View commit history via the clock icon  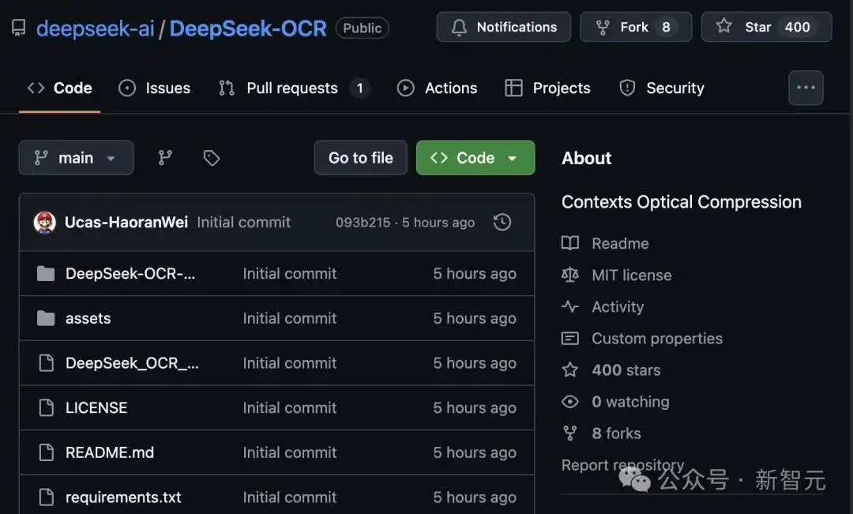click(x=502, y=222)
